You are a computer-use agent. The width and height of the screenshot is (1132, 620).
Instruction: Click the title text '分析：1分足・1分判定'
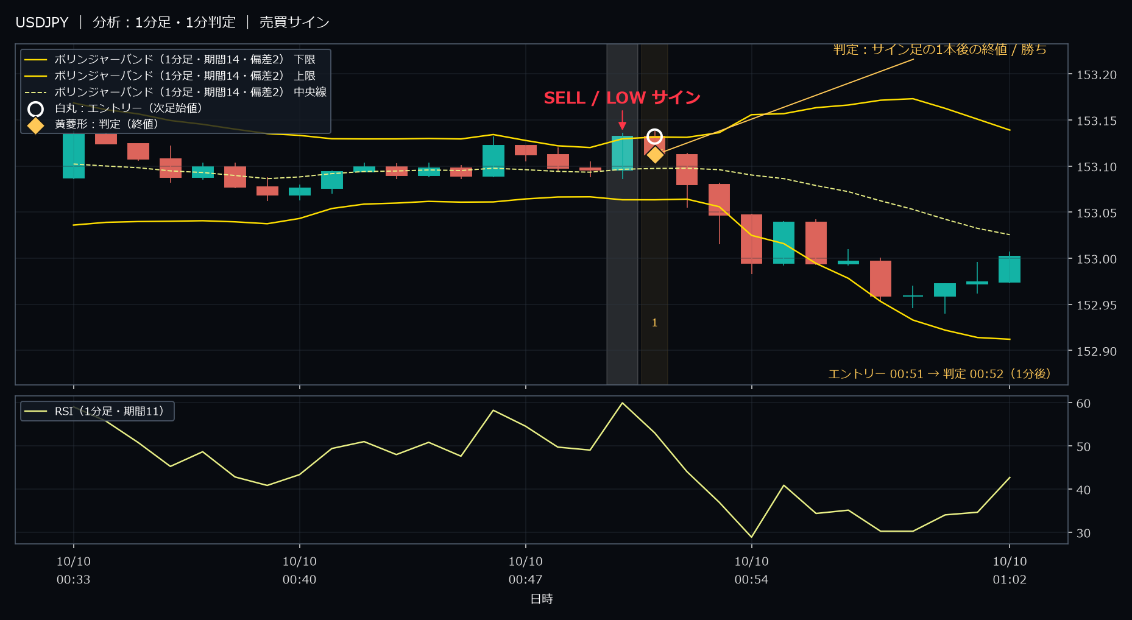[x=164, y=23]
